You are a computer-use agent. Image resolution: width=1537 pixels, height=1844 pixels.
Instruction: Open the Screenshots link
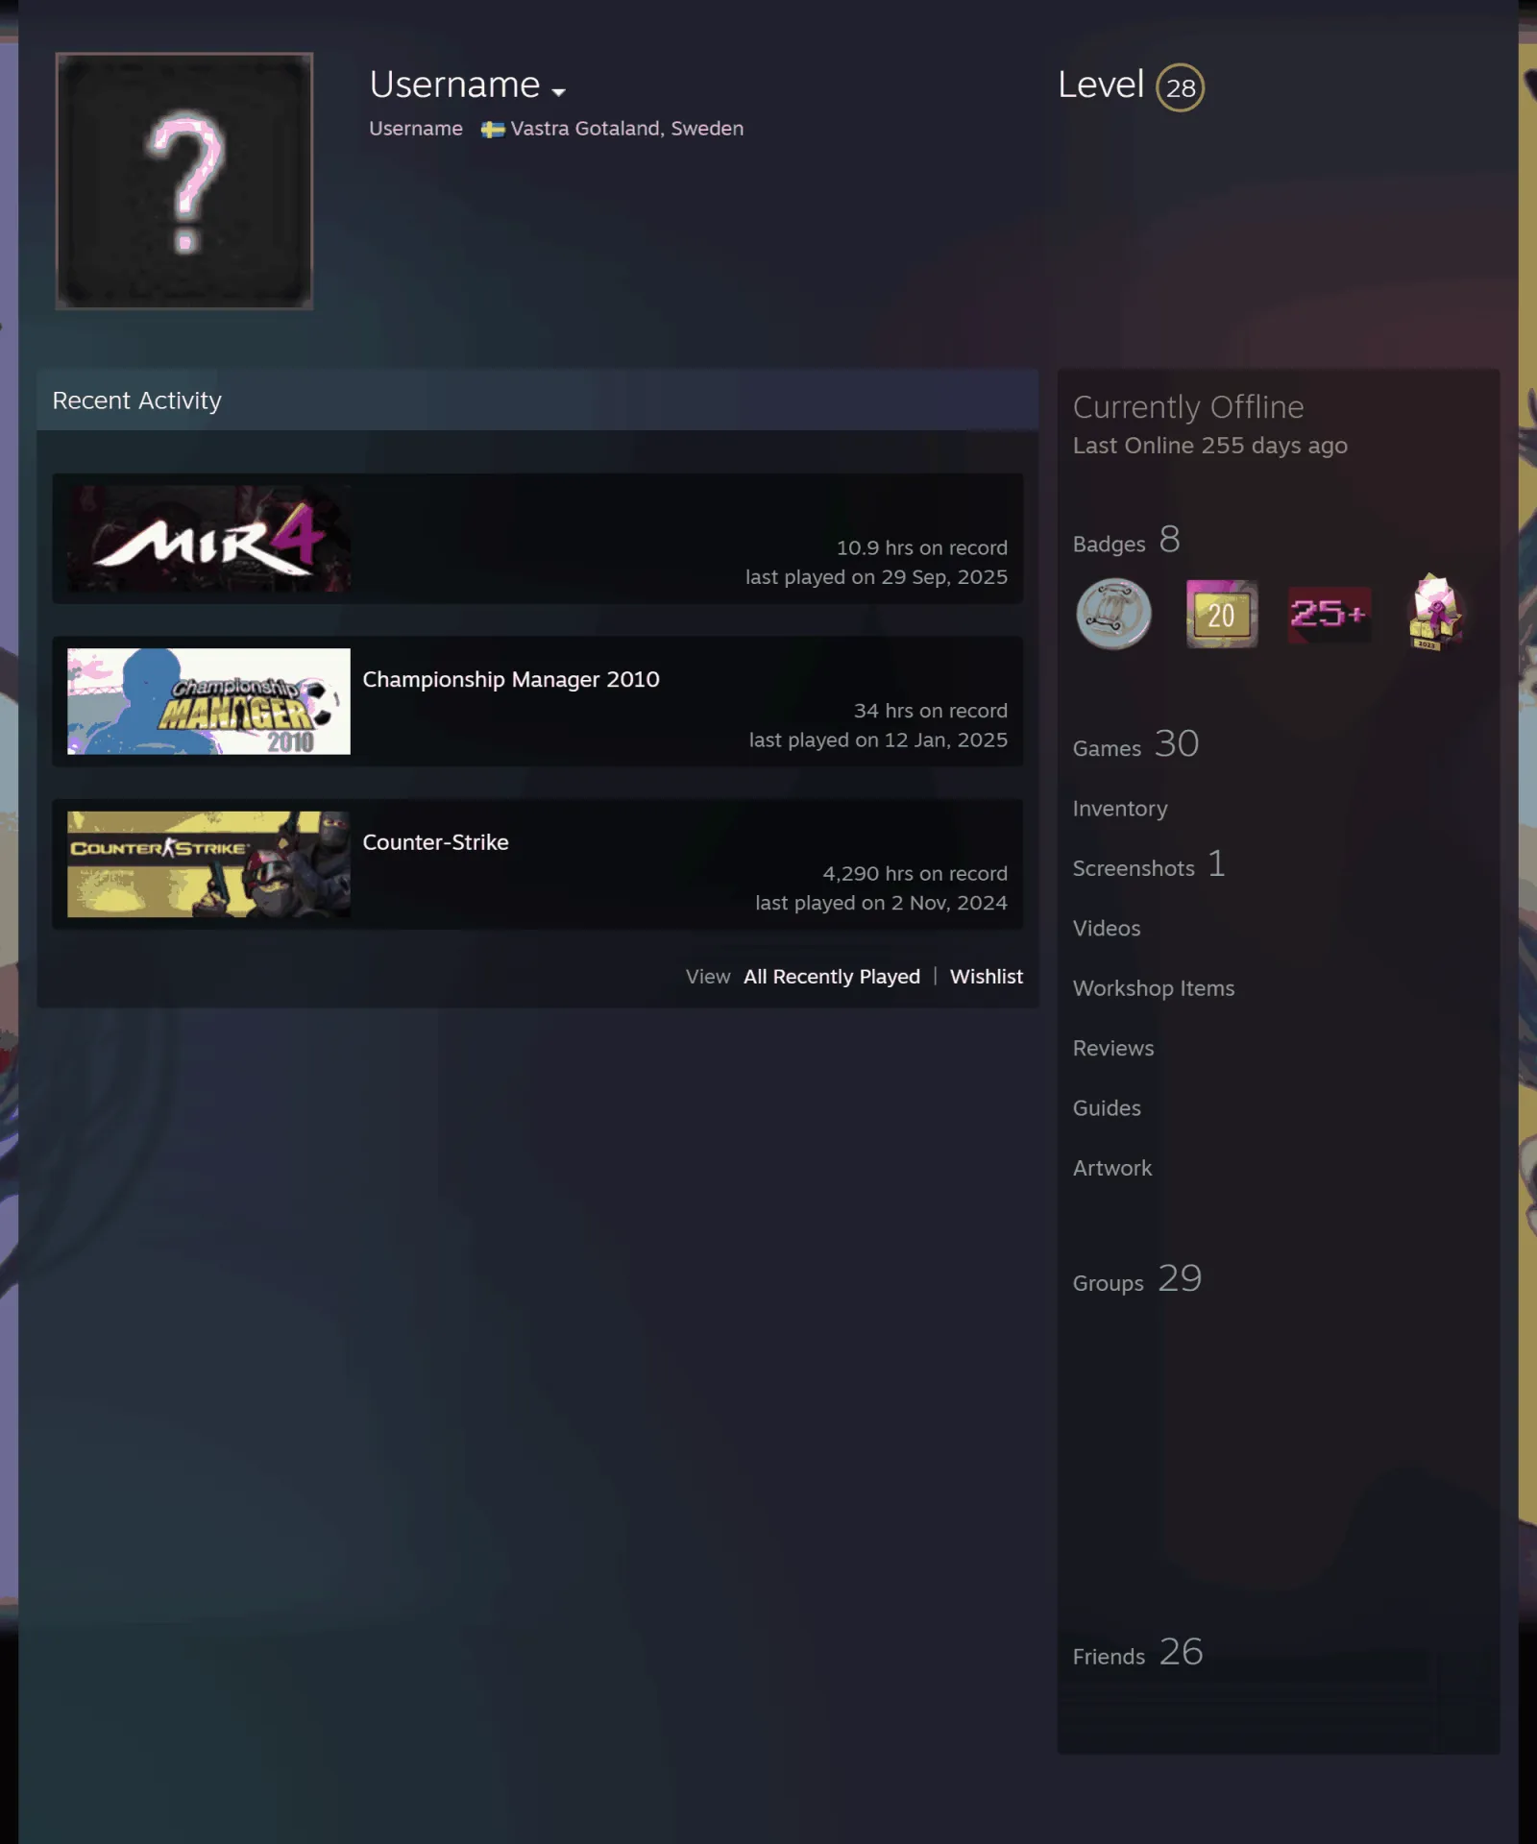click(x=1149, y=865)
